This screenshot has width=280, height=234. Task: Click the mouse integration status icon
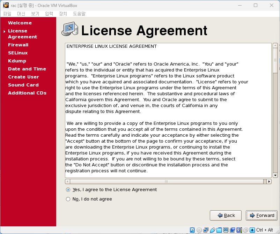tap(246, 230)
